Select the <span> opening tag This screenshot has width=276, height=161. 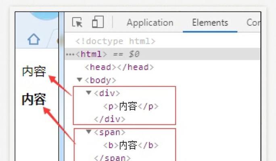click(110, 132)
